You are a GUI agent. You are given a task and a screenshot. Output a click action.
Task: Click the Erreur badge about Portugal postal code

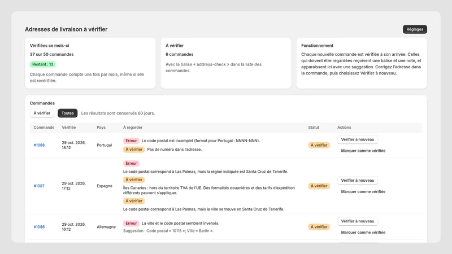131,141
